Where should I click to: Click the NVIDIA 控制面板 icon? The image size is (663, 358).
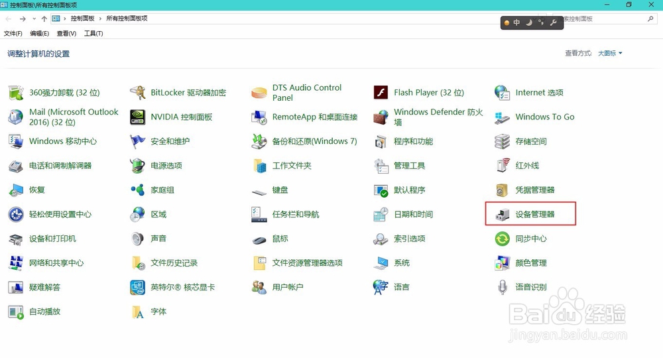click(x=138, y=117)
